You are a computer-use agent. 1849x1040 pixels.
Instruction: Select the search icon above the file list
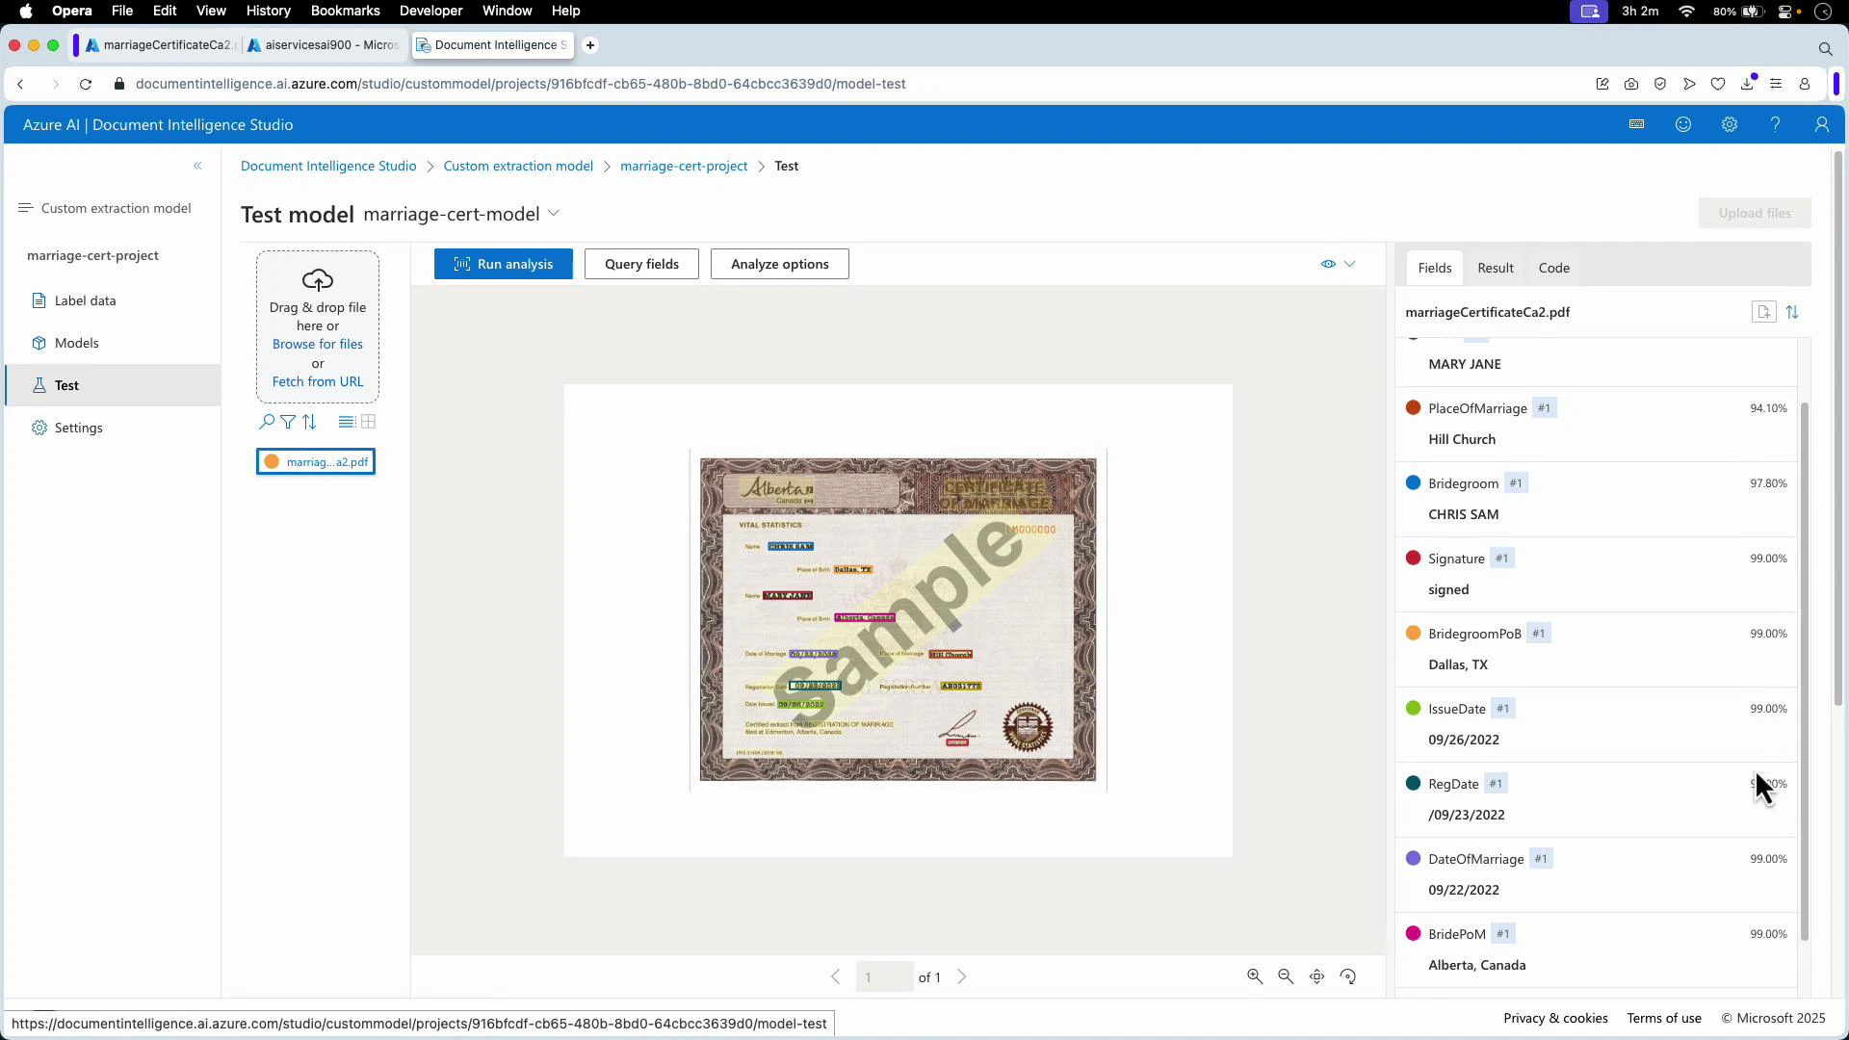coord(267,422)
